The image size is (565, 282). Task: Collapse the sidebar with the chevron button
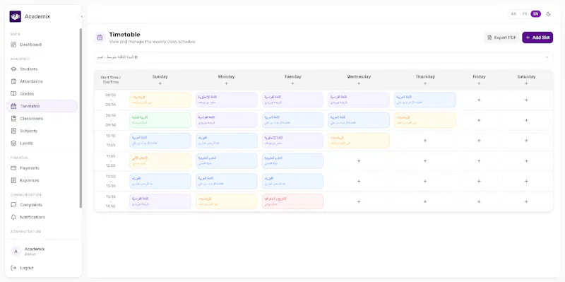pyautogui.click(x=82, y=16)
